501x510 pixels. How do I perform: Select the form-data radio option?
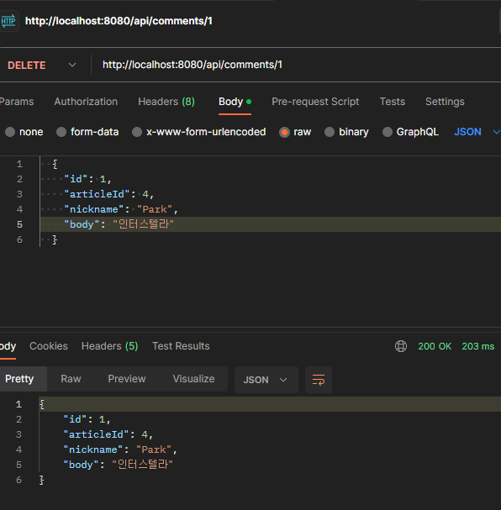click(x=61, y=132)
